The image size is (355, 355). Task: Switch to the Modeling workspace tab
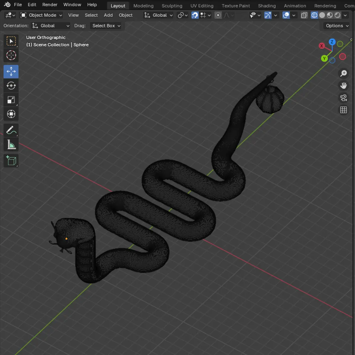click(143, 6)
